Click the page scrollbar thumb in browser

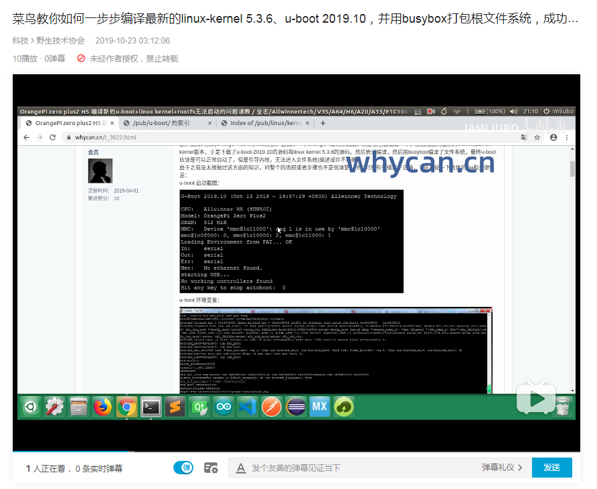[x=572, y=169]
